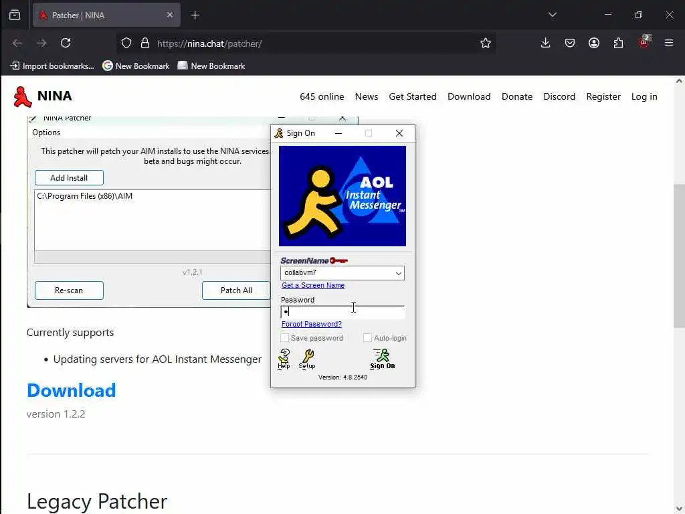This screenshot has height=514, width=685.
Task: Toggle the Save password checkbox
Action: click(x=284, y=338)
